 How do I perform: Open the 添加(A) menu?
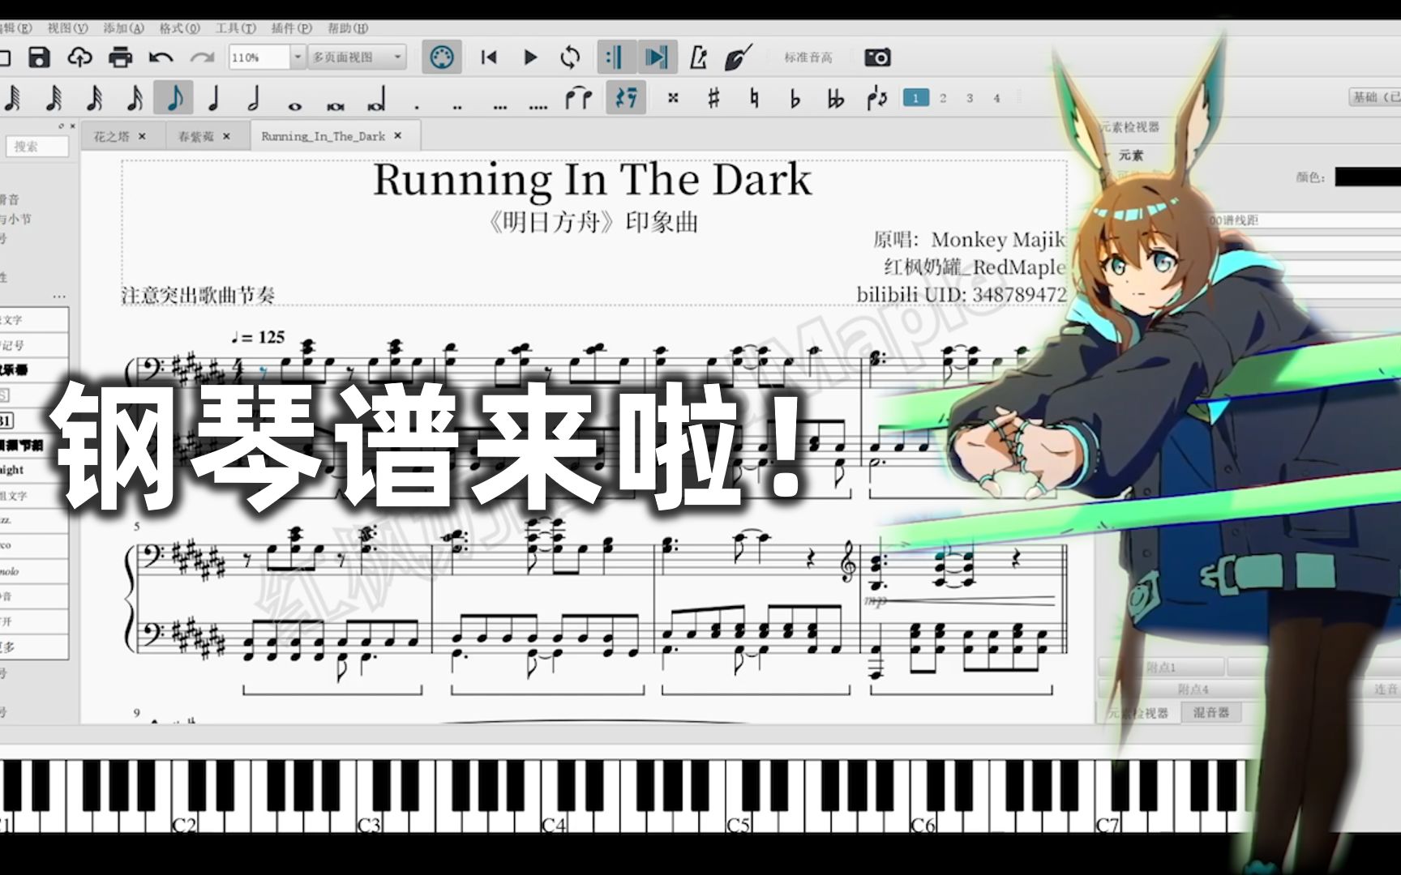click(x=124, y=28)
